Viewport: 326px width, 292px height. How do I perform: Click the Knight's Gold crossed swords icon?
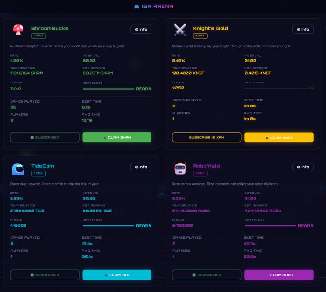tap(180, 30)
